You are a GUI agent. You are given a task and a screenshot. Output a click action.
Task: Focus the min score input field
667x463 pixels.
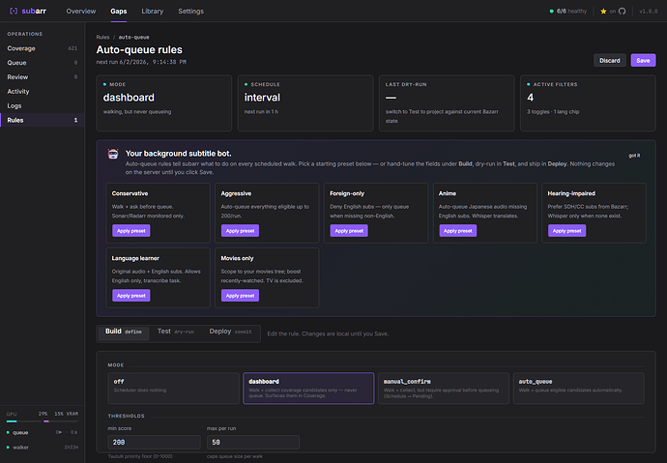click(x=154, y=442)
